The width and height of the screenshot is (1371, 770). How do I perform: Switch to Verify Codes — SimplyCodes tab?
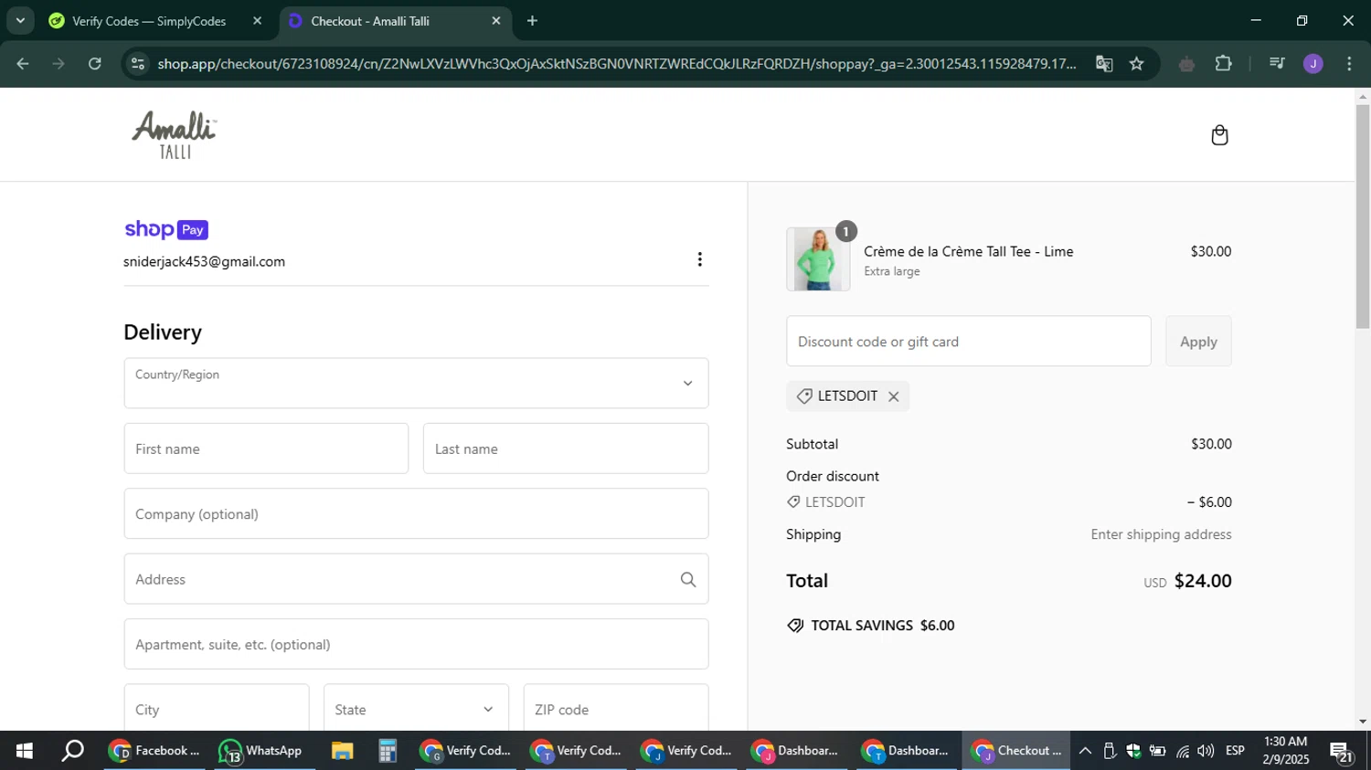pos(150,21)
